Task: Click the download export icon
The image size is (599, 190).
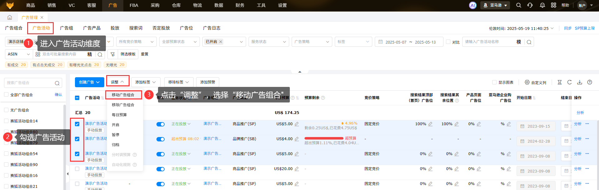Action: (x=579, y=82)
